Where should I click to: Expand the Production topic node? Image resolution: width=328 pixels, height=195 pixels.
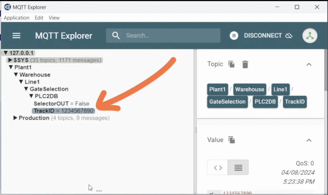click(x=15, y=118)
